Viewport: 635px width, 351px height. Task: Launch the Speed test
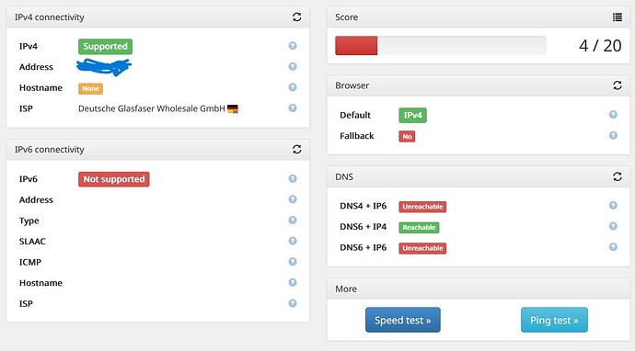point(402,320)
